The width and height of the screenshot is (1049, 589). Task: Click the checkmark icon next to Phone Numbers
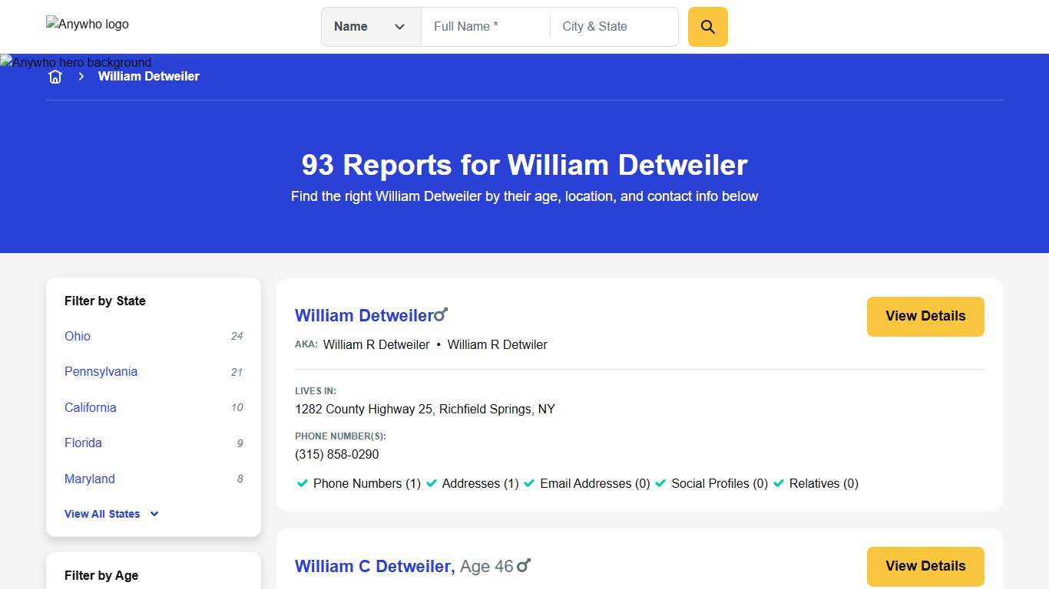coord(301,484)
